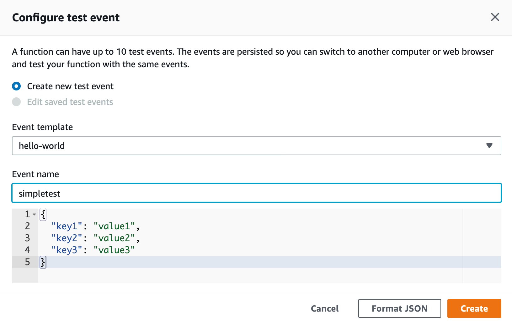Viewport: 512px width, 321px height.
Task: Collapse line 1 in the JSON editor
Action: 34,214
